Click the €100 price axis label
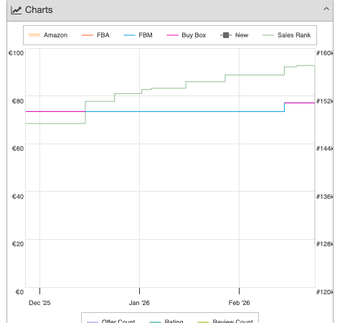This screenshot has width=340, height=323. [x=16, y=53]
